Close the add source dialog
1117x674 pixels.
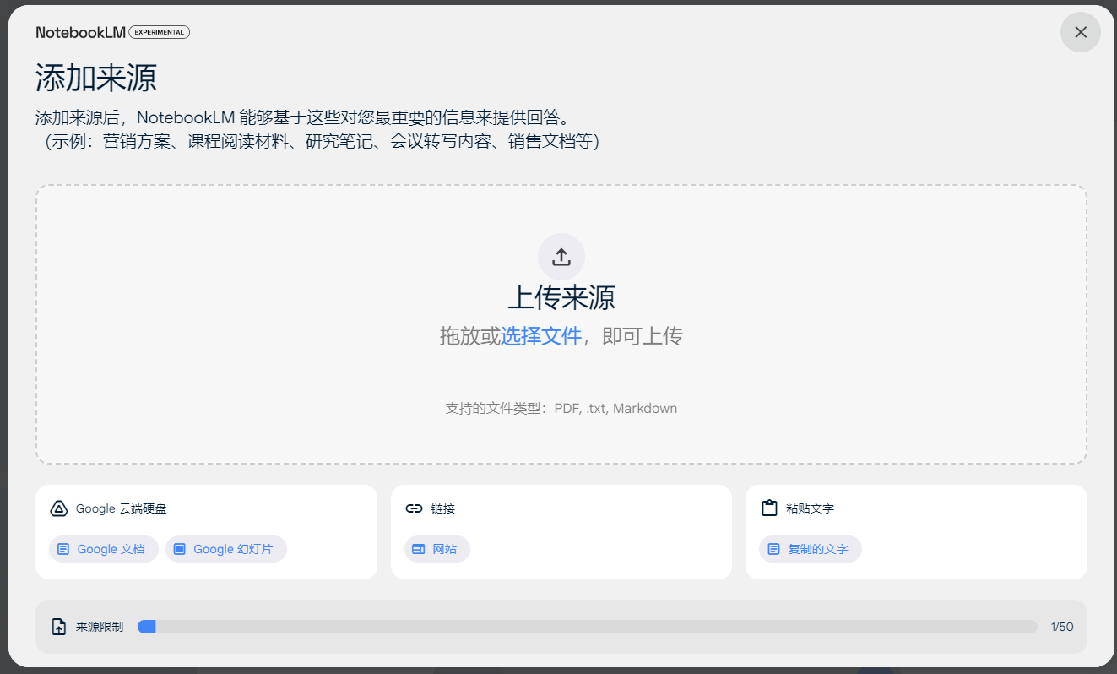pos(1081,32)
